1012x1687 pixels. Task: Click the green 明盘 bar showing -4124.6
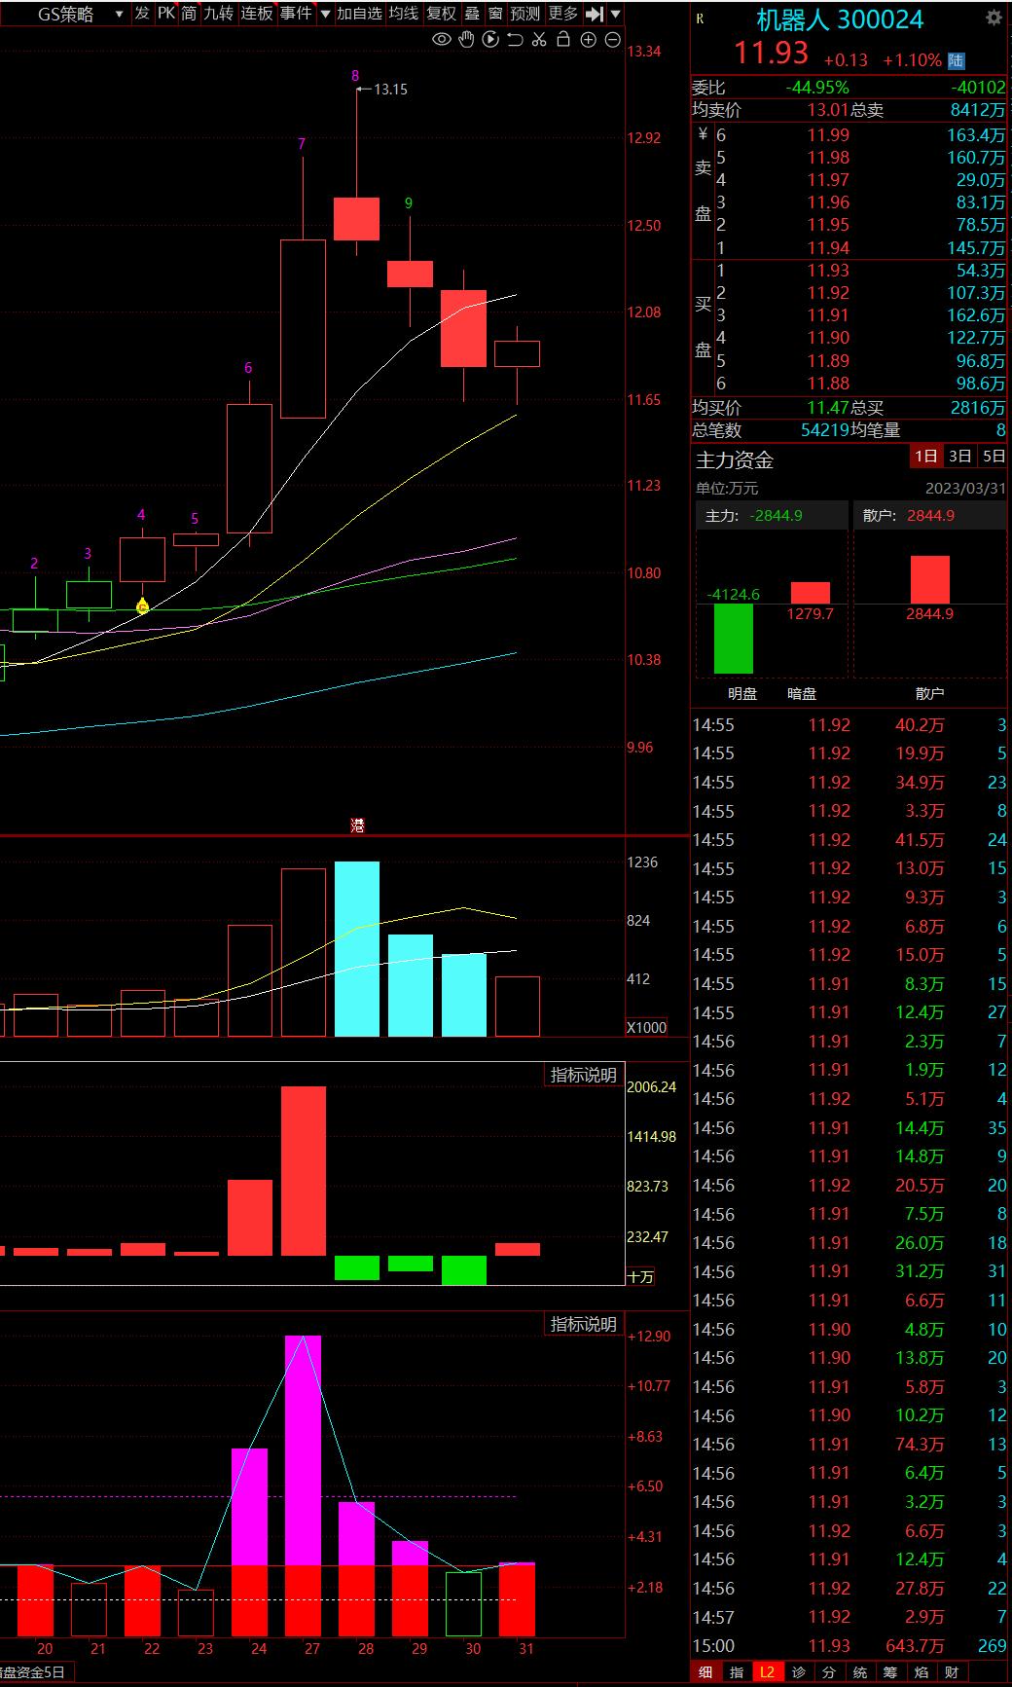tap(734, 639)
